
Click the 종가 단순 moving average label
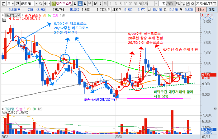(x=31, y=15)
